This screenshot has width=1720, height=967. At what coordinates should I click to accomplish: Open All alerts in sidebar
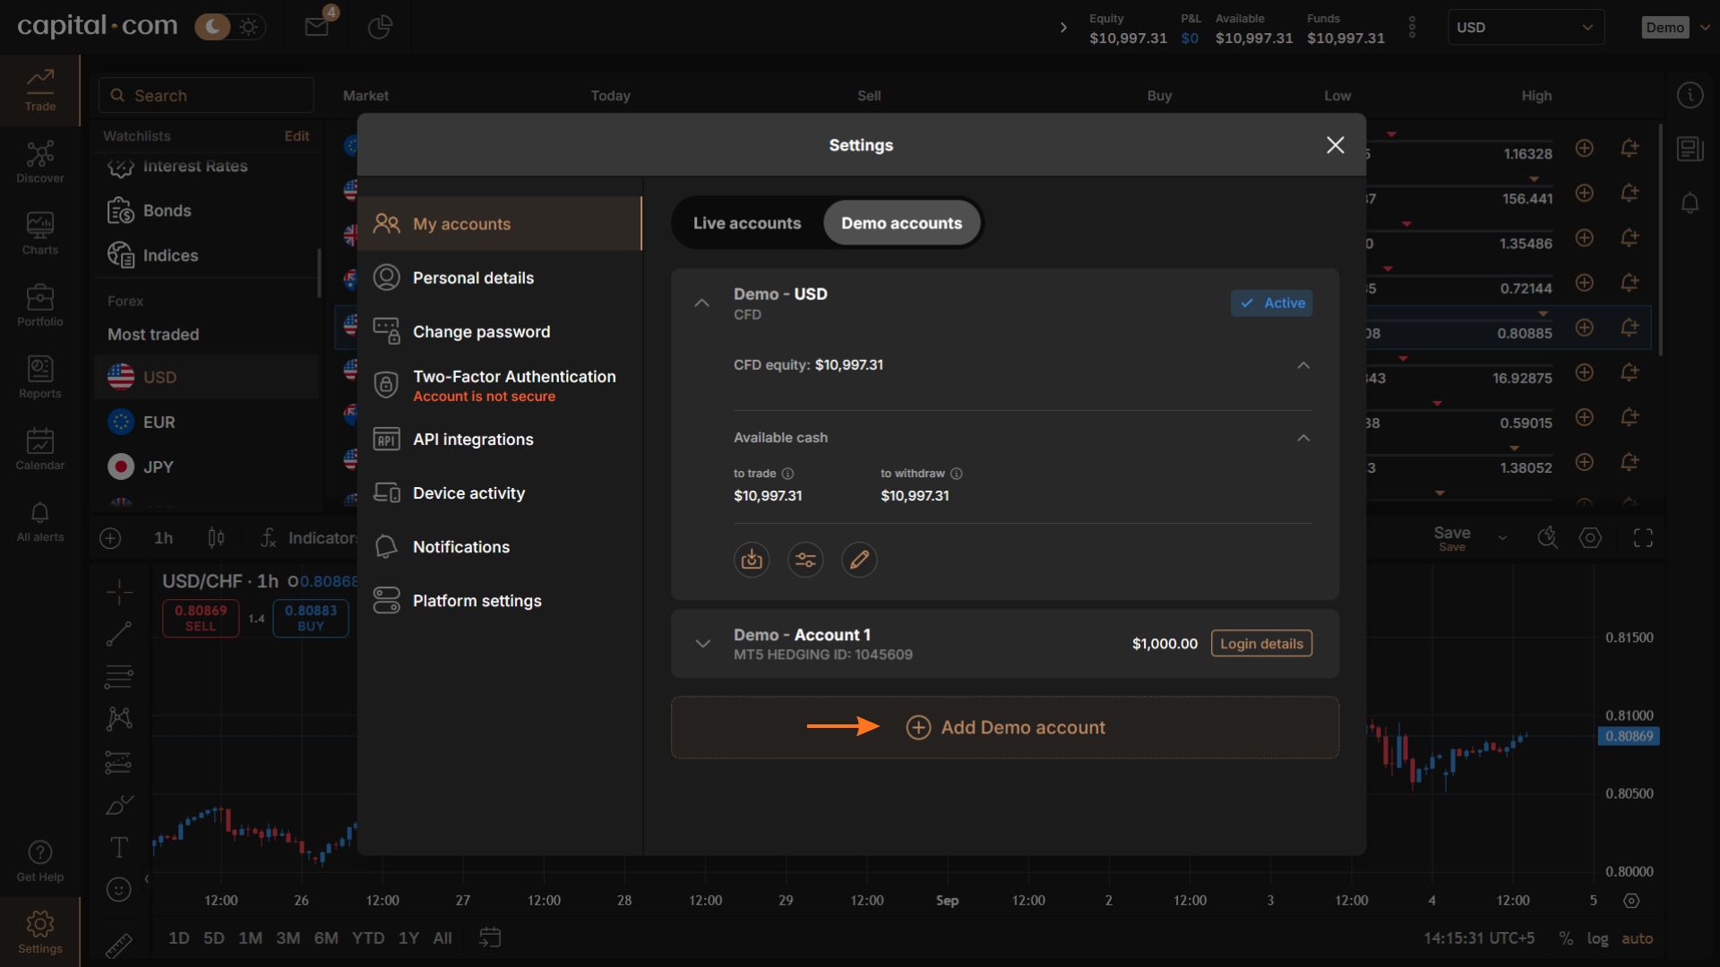coord(39,521)
